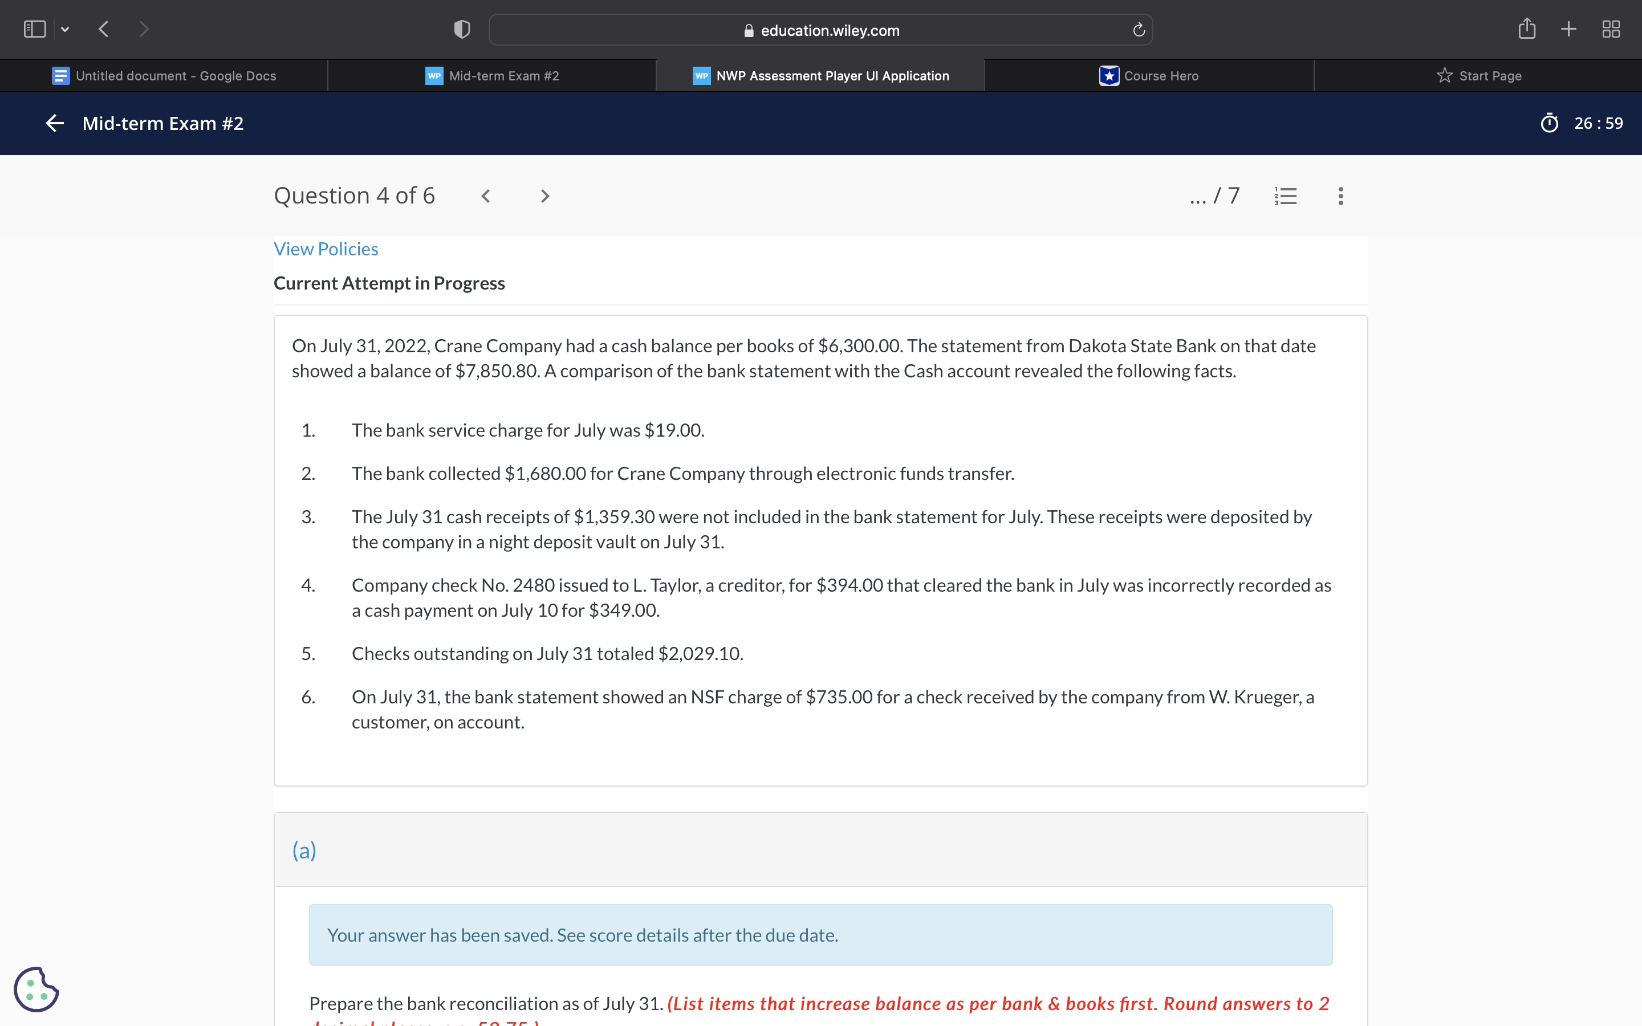This screenshot has width=1642, height=1026.
Task: Click the Safari share icon
Action: point(1527,29)
